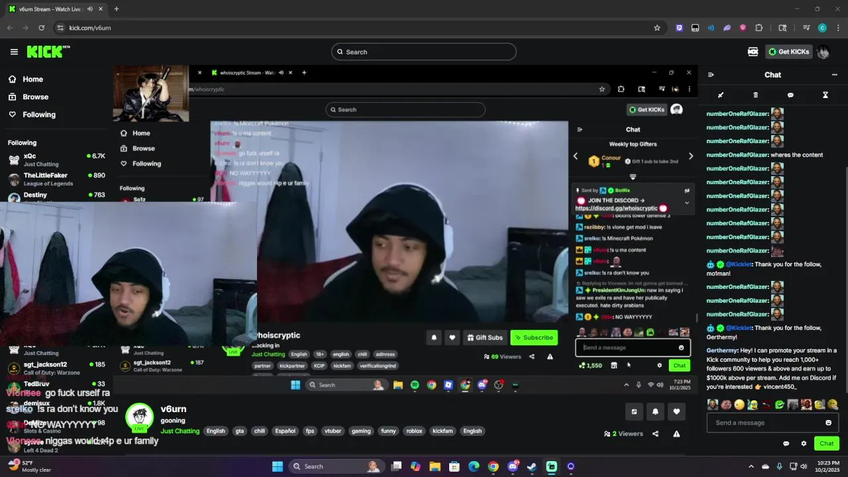Screen dimensions: 848x477
Task: Click the channel about card icon
Action: tap(634, 411)
